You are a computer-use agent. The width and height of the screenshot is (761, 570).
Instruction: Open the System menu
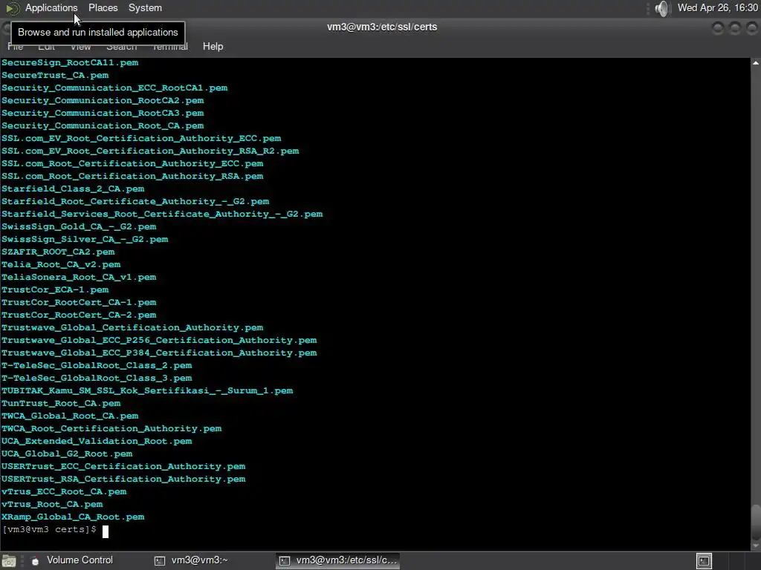tap(145, 7)
